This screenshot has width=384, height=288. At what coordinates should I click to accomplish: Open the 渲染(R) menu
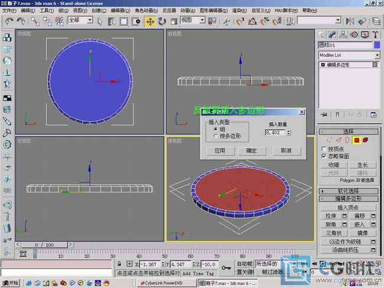(239, 11)
